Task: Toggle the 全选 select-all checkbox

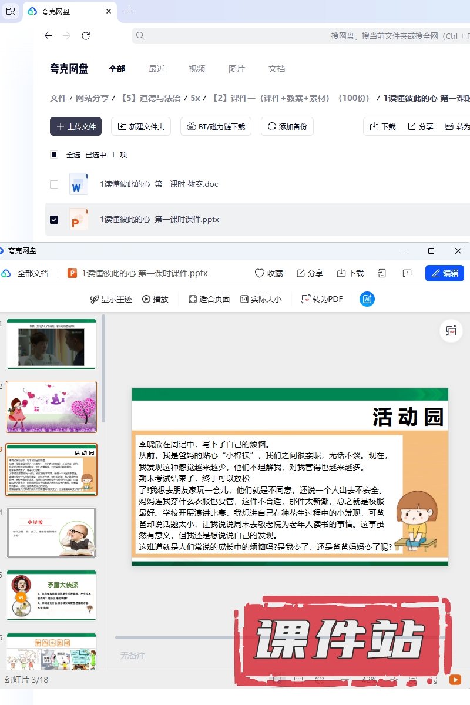Action: (x=54, y=155)
